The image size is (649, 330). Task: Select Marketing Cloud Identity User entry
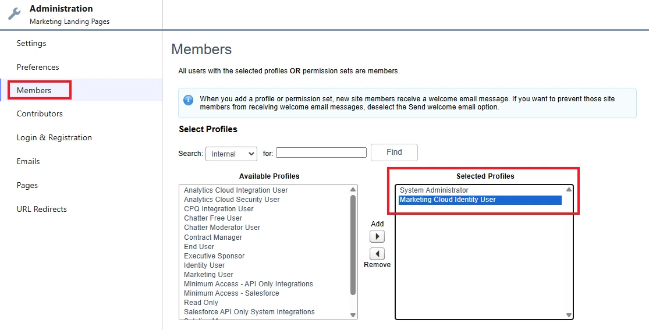coord(480,200)
